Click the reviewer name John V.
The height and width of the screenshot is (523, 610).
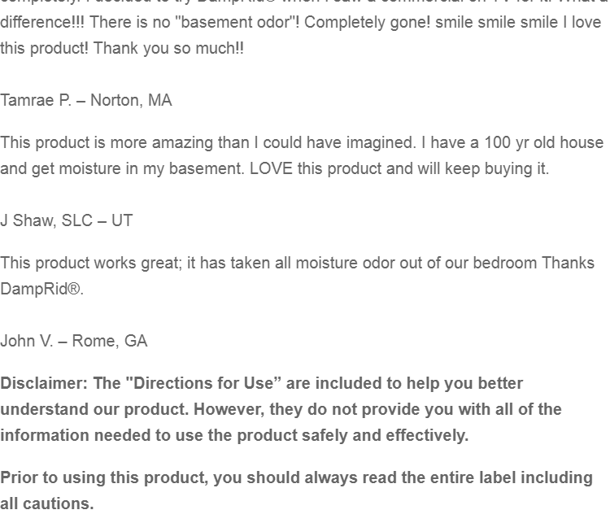[27, 341]
